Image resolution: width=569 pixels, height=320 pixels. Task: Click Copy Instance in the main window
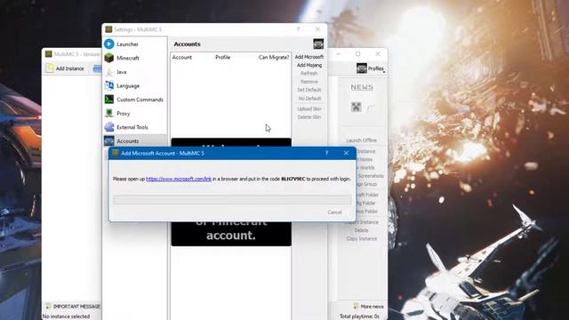[362, 239]
